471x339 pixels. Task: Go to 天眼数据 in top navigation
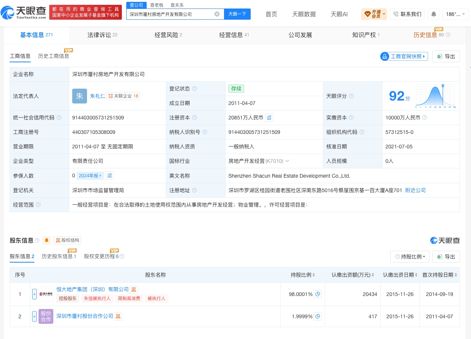304,14
